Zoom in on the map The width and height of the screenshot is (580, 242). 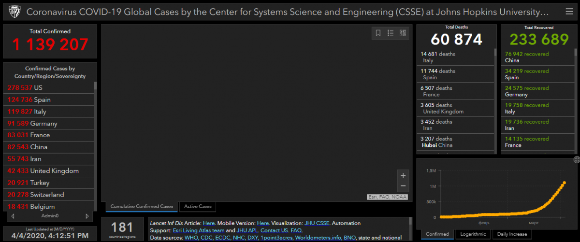403,176
